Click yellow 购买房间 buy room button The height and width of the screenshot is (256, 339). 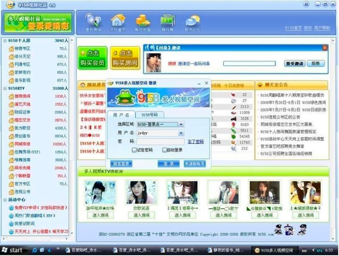tap(125, 58)
